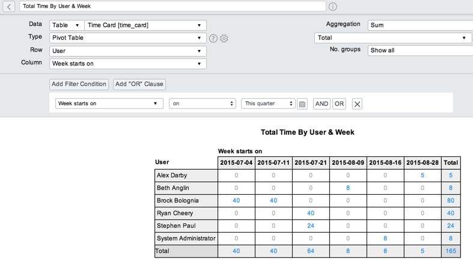Screen dimensions: 473x261
Task: Open Brock Bolognia's 2015-07-04 value 40
Action: tap(236, 201)
